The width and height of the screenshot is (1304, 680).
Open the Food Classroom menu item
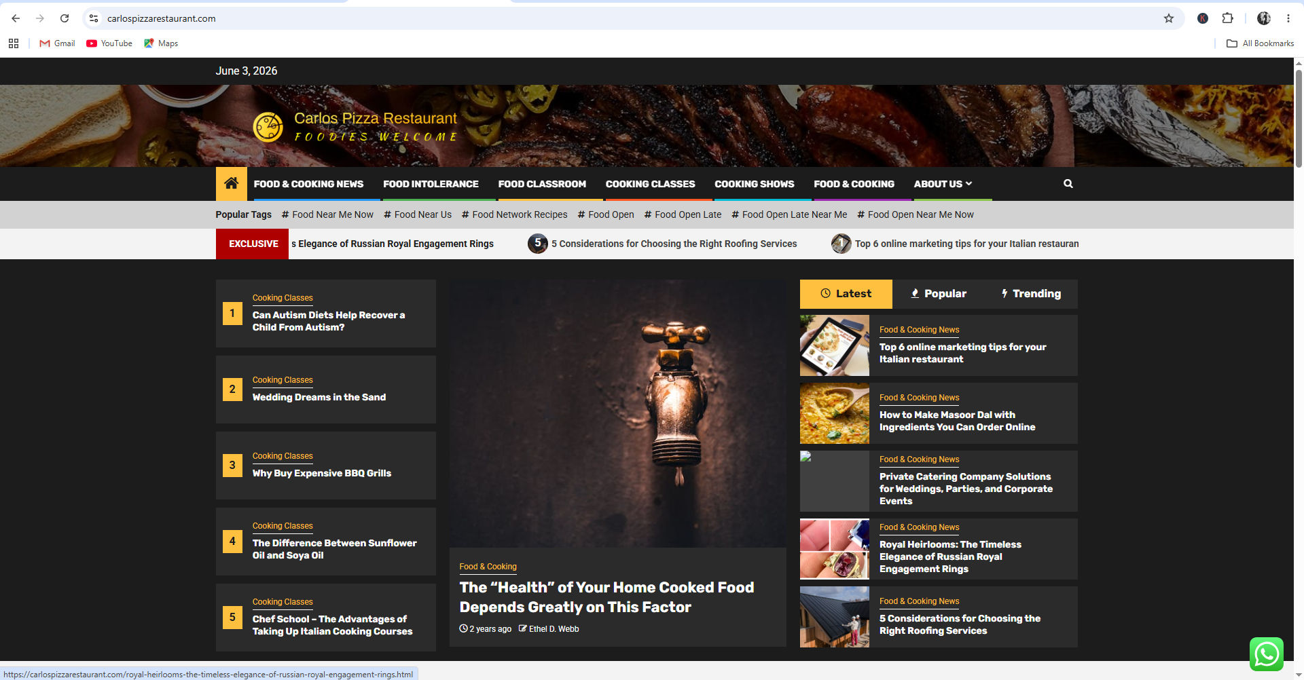coord(542,184)
